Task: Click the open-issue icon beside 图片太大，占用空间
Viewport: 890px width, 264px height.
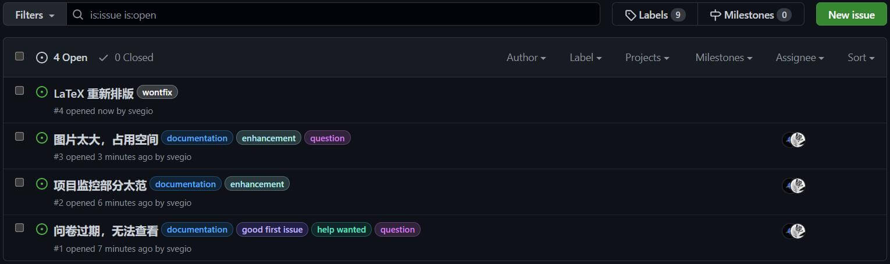Action: tap(41, 138)
